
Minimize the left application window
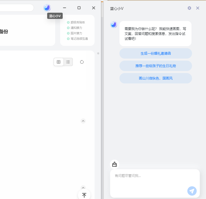[64, 8]
